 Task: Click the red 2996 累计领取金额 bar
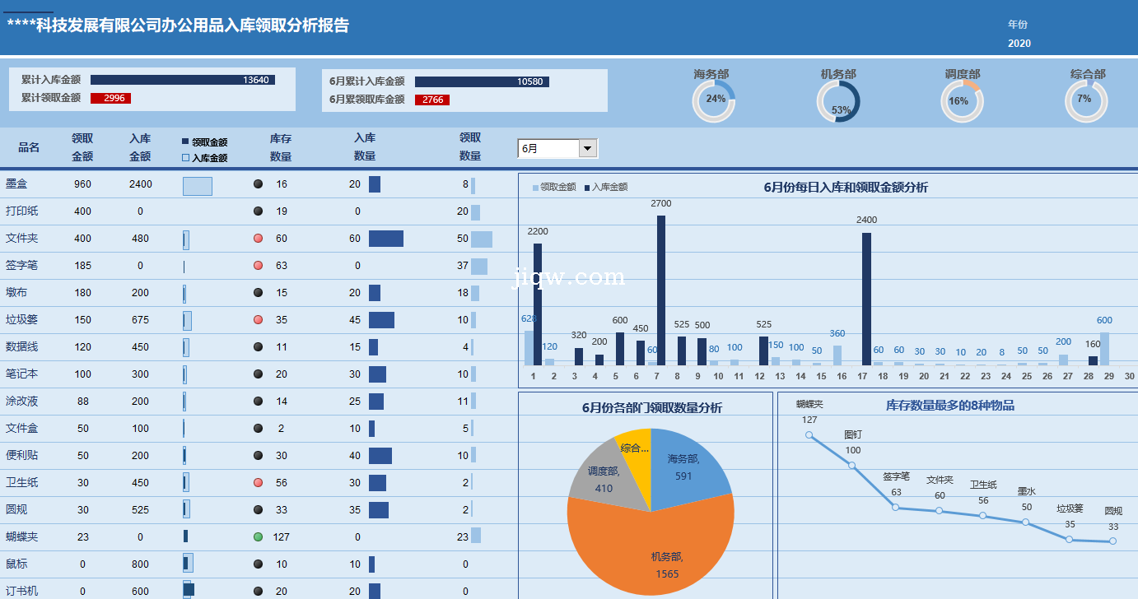[x=110, y=98]
